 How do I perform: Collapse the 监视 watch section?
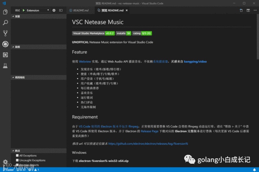38,47
